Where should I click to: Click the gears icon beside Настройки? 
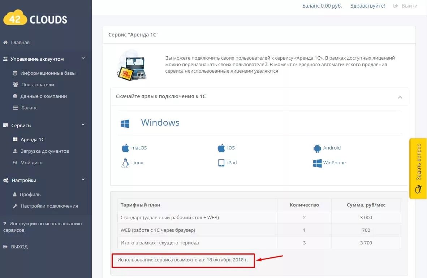coord(6,180)
